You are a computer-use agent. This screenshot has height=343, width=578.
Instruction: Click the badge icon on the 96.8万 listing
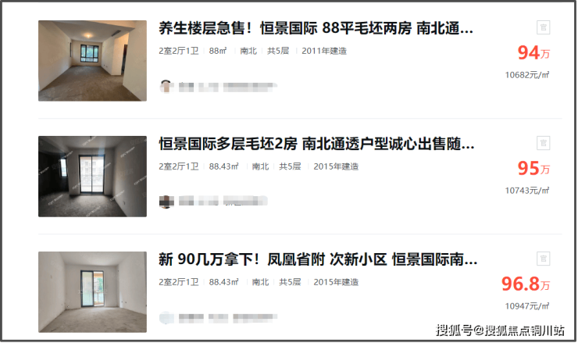click(543, 259)
